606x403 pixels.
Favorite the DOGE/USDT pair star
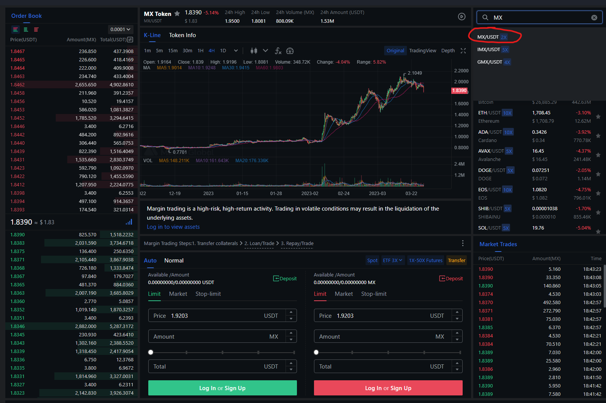598,174
